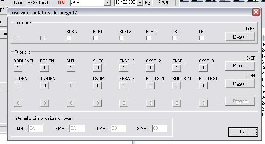
Task: Click the 0xEF fuse byte value
Action: click(250, 58)
